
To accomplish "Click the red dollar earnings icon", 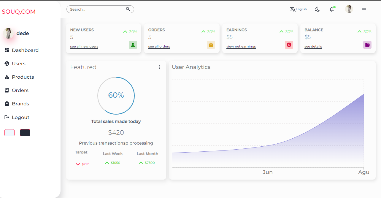I will tap(289, 45).
